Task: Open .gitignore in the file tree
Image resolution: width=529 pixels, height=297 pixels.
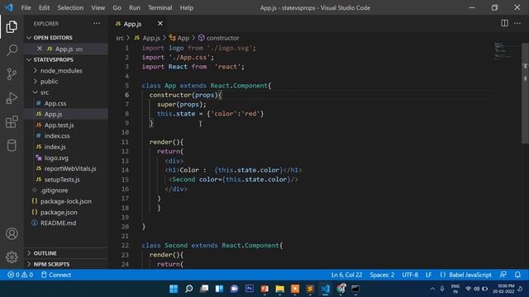Action: tap(54, 191)
